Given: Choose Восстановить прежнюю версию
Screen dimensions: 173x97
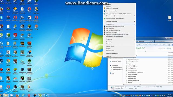Looking at the screenshot, I should click(x=115, y=36).
